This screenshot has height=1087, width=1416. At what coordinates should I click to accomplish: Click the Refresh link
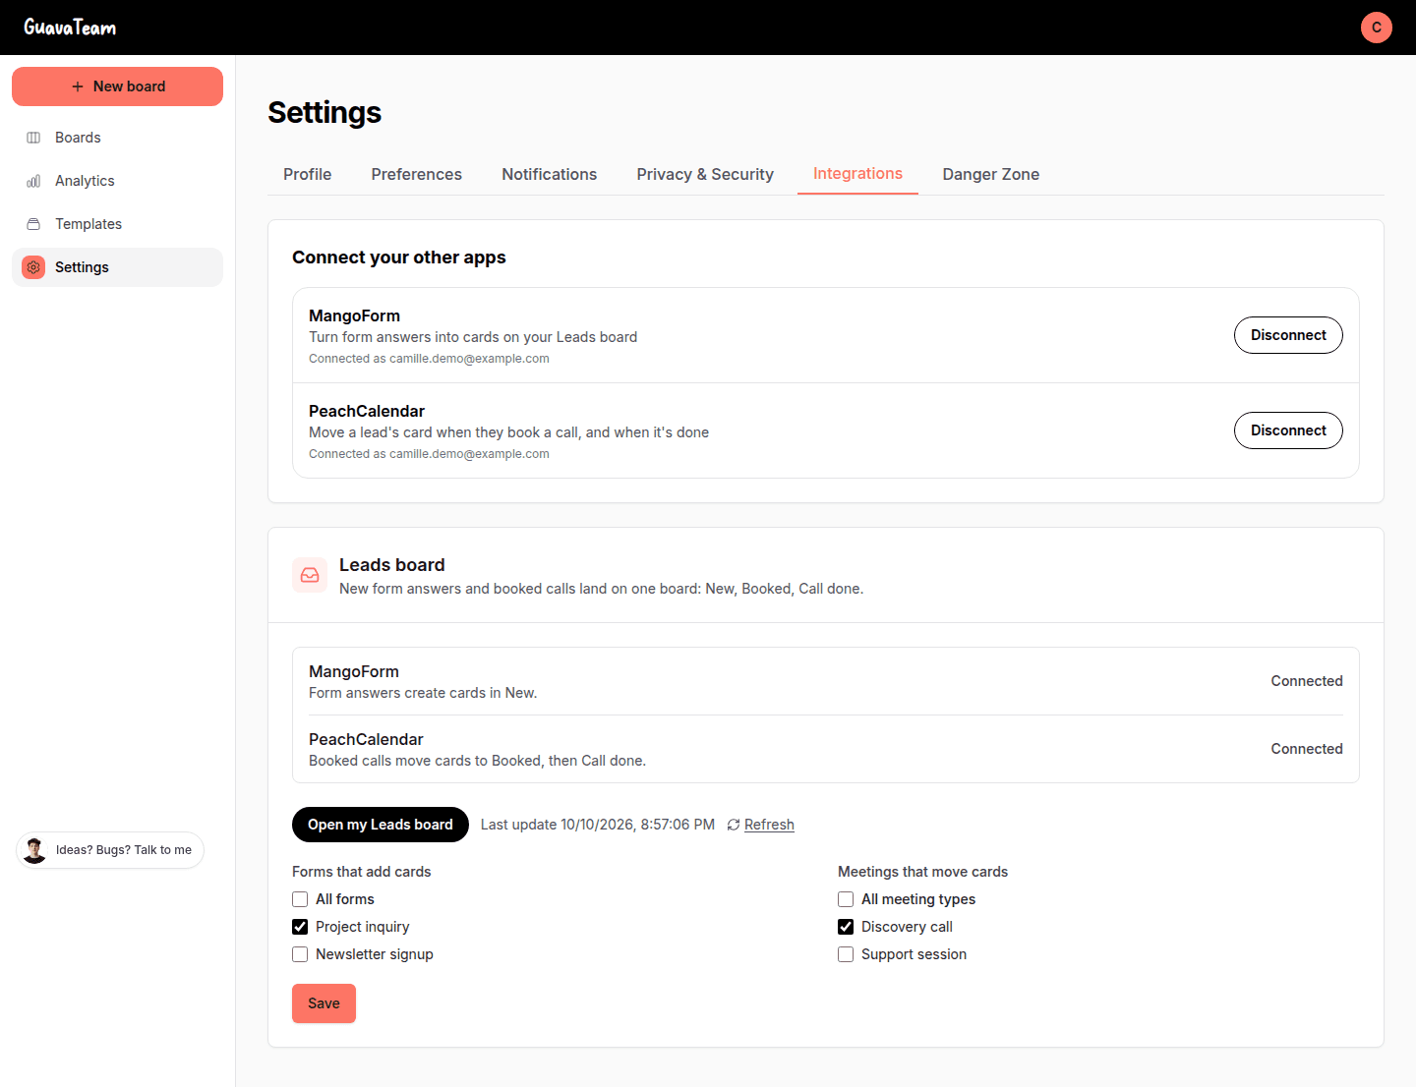coord(769,825)
